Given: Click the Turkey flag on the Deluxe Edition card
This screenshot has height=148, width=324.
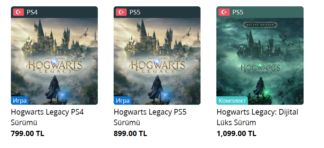Looking at the screenshot, I should (224, 12).
